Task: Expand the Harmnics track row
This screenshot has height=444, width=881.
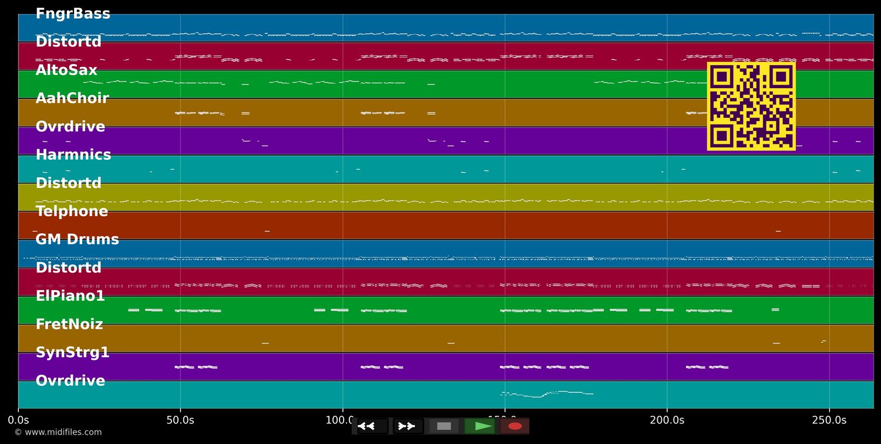Action: (x=73, y=154)
